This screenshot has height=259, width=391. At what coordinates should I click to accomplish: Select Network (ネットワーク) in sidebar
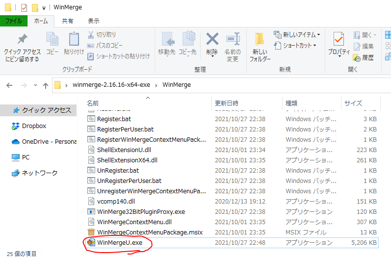[x=35, y=173]
